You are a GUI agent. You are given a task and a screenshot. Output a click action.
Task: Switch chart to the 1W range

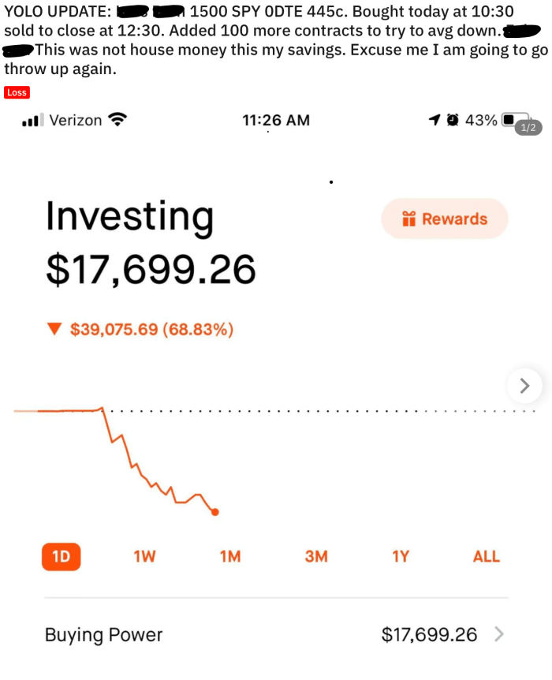pyautogui.click(x=144, y=556)
